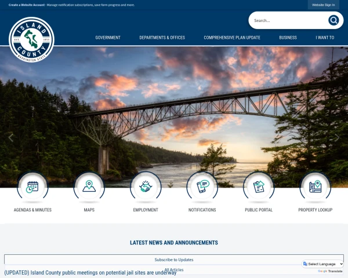348x278 pixels.
Task: Click the Public Portal text label
Action: coord(259,210)
